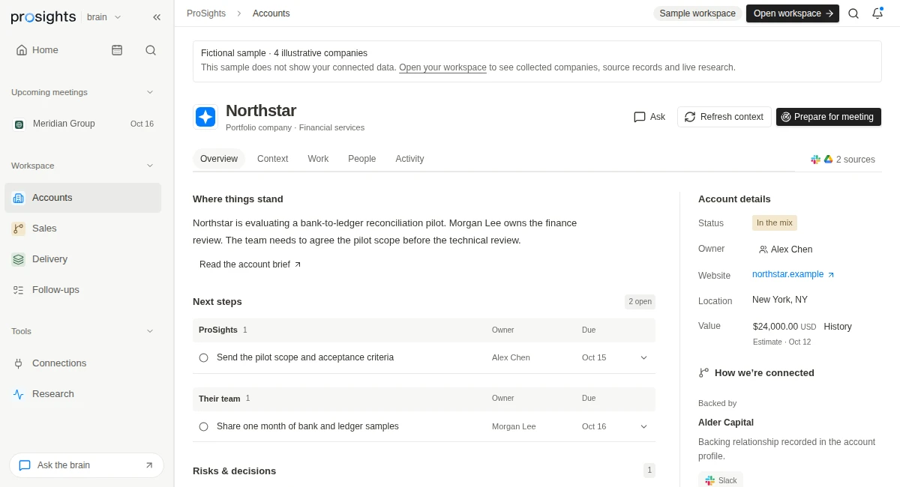Collapse the sidebar with the double-chevron icon

click(x=157, y=16)
